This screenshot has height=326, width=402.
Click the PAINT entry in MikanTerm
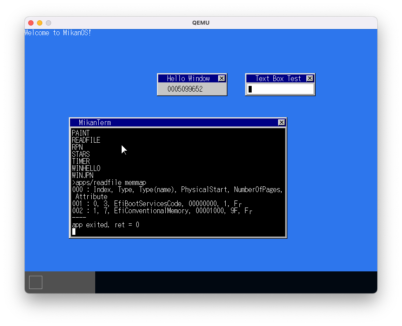(x=81, y=133)
